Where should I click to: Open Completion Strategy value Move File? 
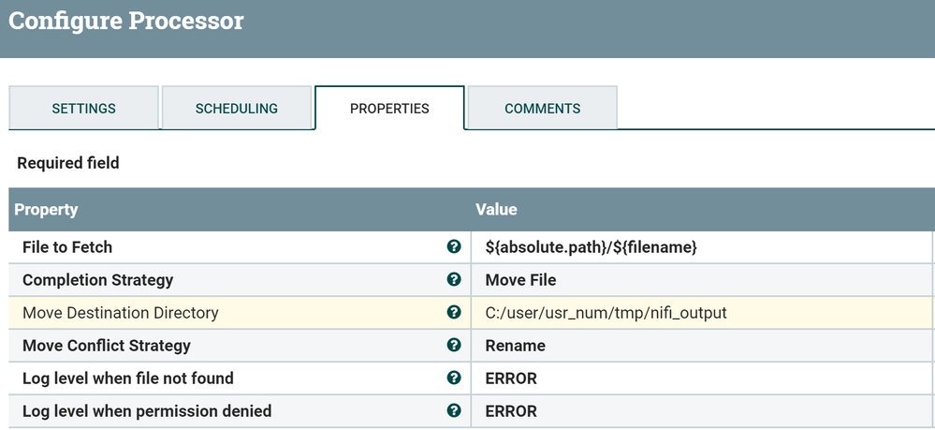(x=520, y=280)
